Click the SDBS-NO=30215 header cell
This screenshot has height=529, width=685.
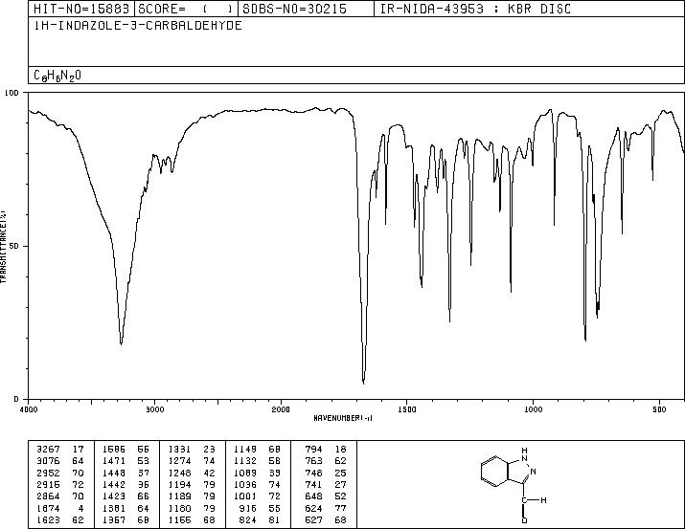306,9
